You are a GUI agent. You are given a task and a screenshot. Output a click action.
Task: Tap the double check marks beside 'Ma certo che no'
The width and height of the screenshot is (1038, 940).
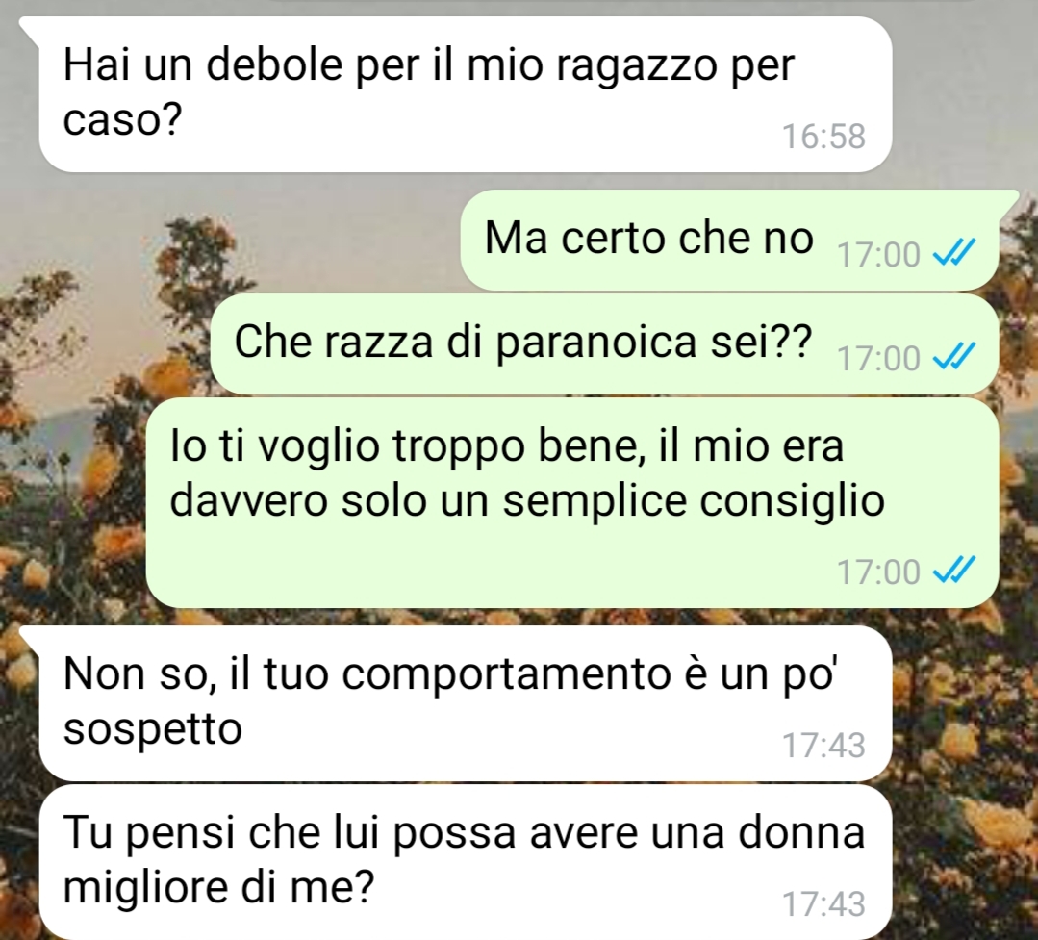click(x=954, y=252)
